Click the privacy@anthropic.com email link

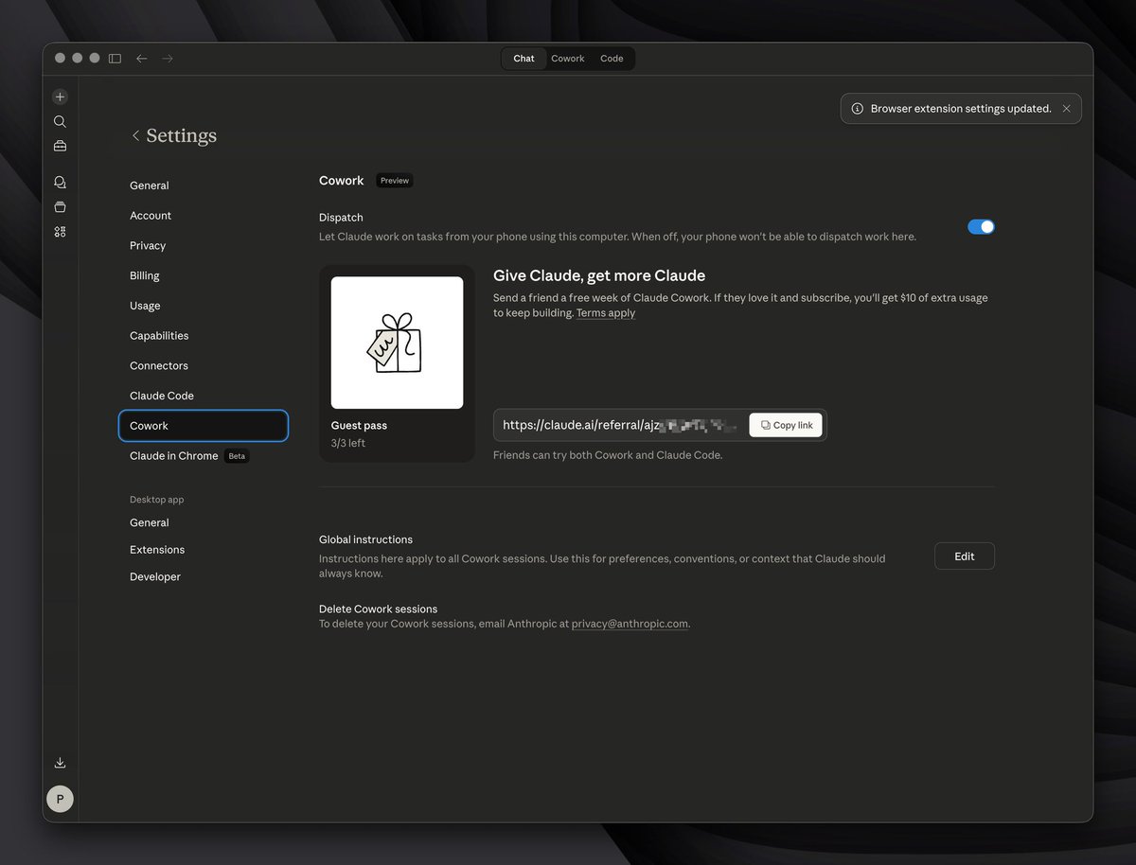[x=630, y=624]
